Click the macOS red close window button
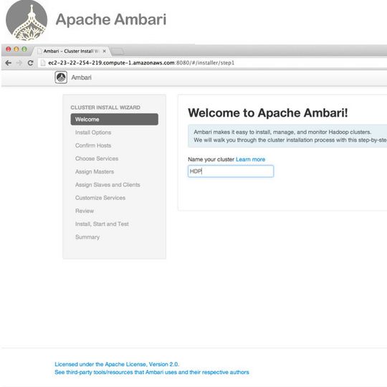Screen dimensions: 387x387 [x=9, y=49]
